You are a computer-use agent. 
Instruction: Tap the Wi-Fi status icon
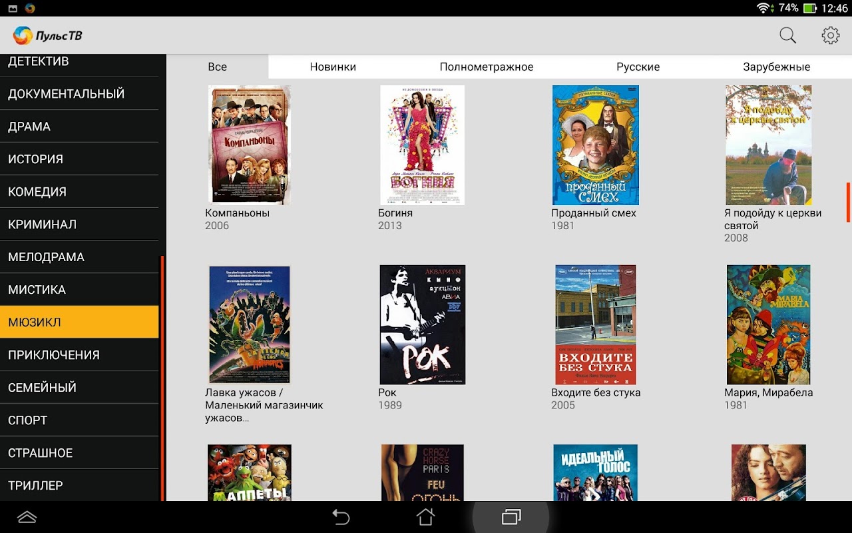click(763, 8)
